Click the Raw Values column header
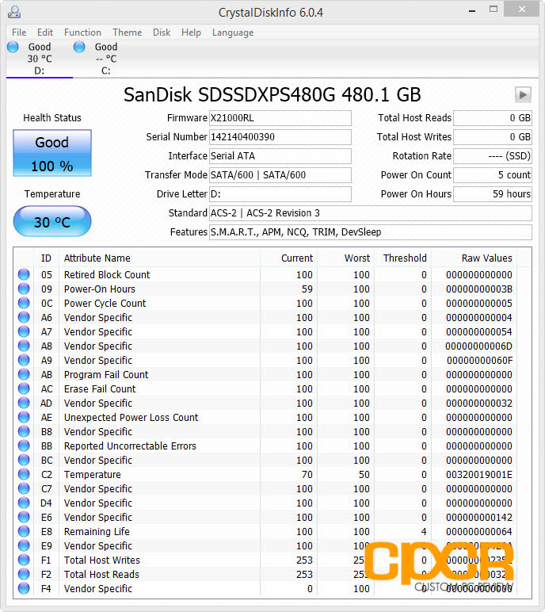This screenshot has height=612, width=545. [x=474, y=258]
